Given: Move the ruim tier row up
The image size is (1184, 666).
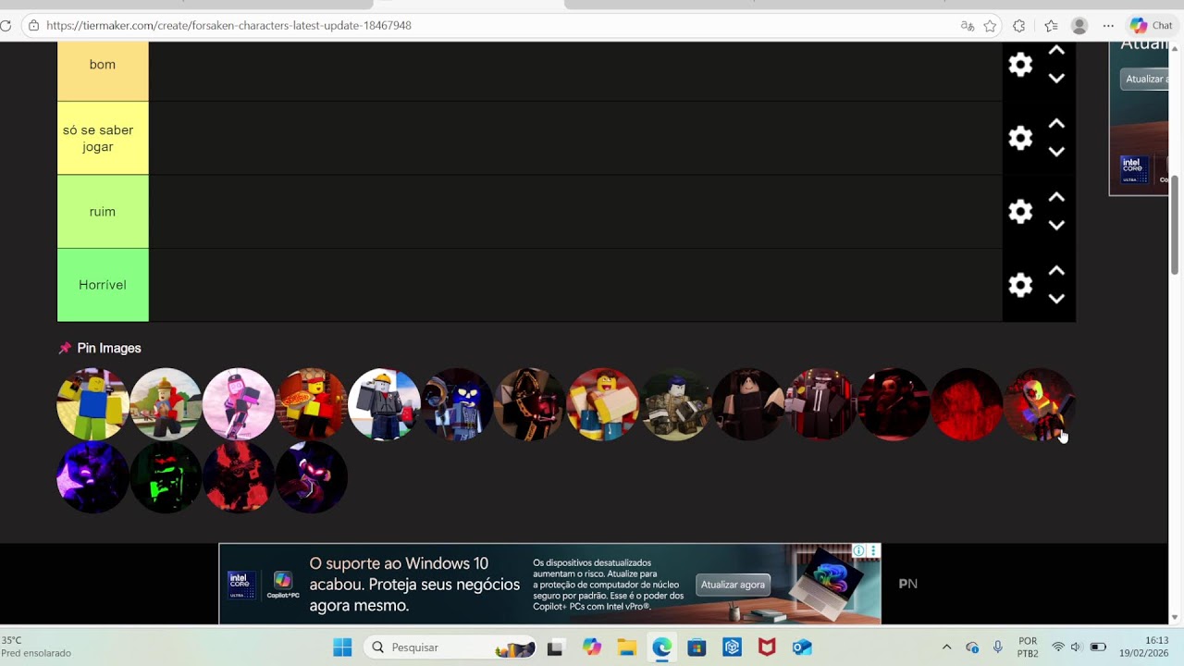Looking at the screenshot, I should pyautogui.click(x=1056, y=198).
